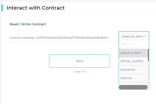Choose the highlighted 'Select an item' option
Screen dimensions: 156x104
[x=133, y=53]
